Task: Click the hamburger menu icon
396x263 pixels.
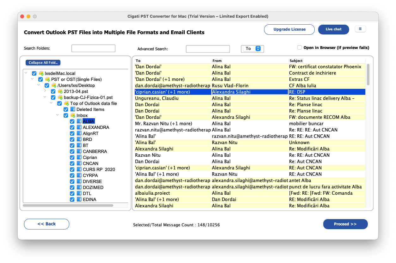Action: click(360, 29)
